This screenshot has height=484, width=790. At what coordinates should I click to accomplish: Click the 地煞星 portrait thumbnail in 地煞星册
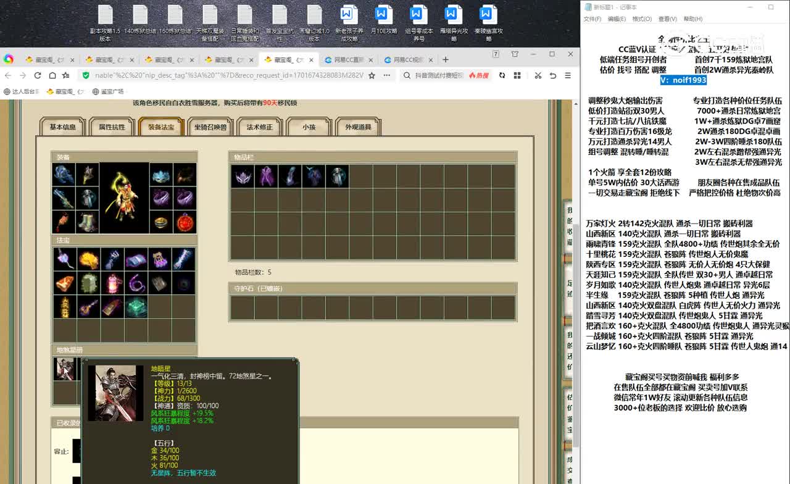[x=65, y=369]
